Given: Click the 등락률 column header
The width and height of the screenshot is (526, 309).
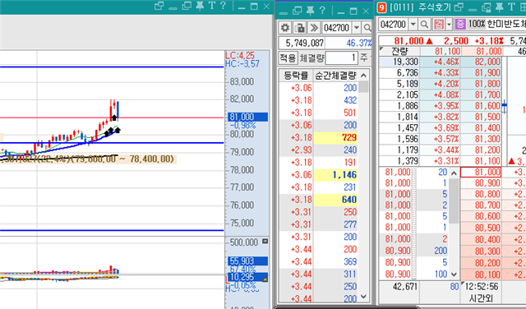Looking at the screenshot, I should pyautogui.click(x=296, y=76).
